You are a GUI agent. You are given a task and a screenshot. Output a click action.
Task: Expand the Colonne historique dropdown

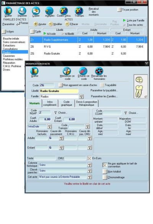click(90, 165)
